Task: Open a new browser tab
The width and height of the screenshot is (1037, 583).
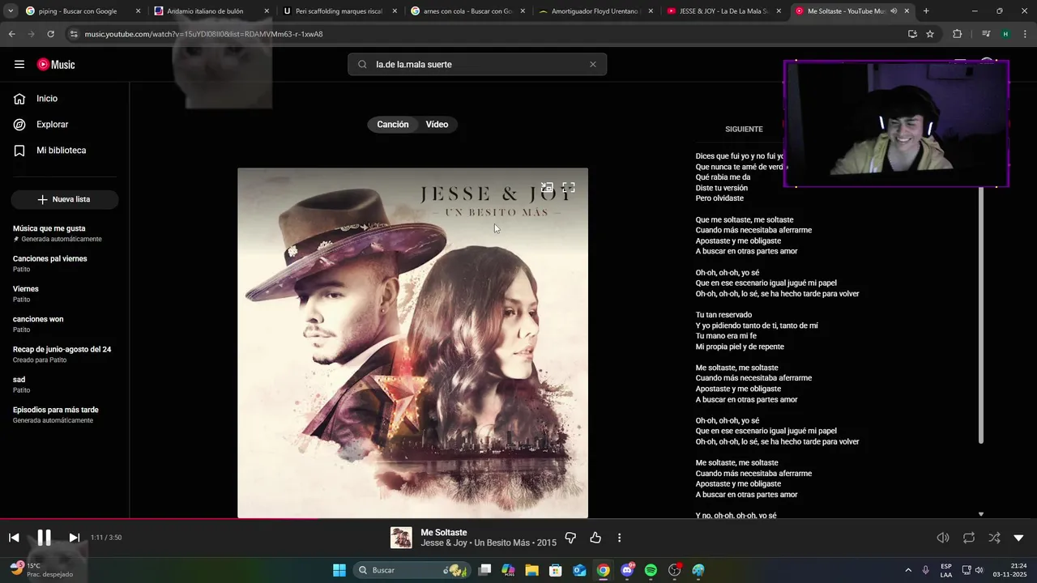Action: (926, 11)
